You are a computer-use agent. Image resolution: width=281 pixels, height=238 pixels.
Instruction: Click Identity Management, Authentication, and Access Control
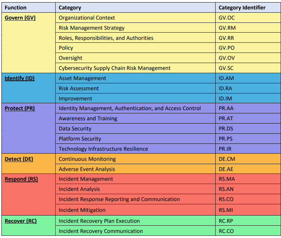point(130,108)
